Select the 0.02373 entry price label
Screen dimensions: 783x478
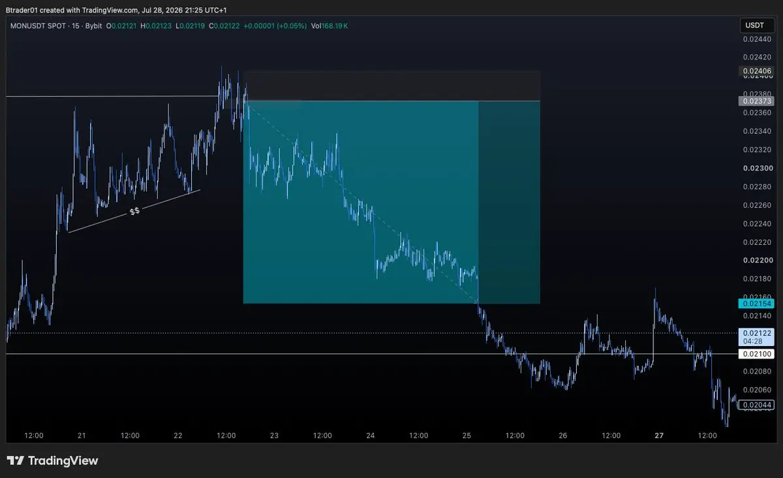(x=756, y=101)
